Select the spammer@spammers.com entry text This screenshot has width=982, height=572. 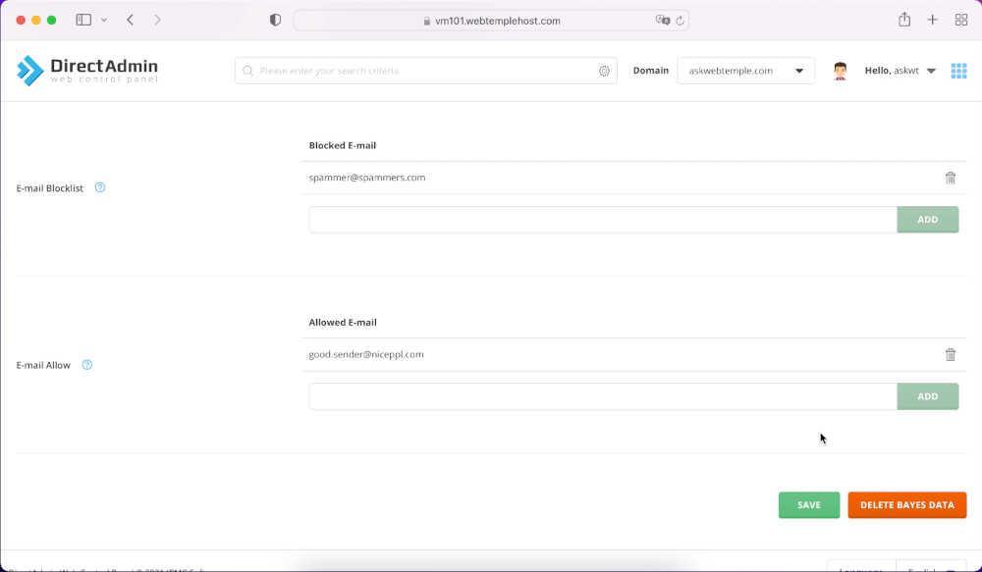[367, 178]
